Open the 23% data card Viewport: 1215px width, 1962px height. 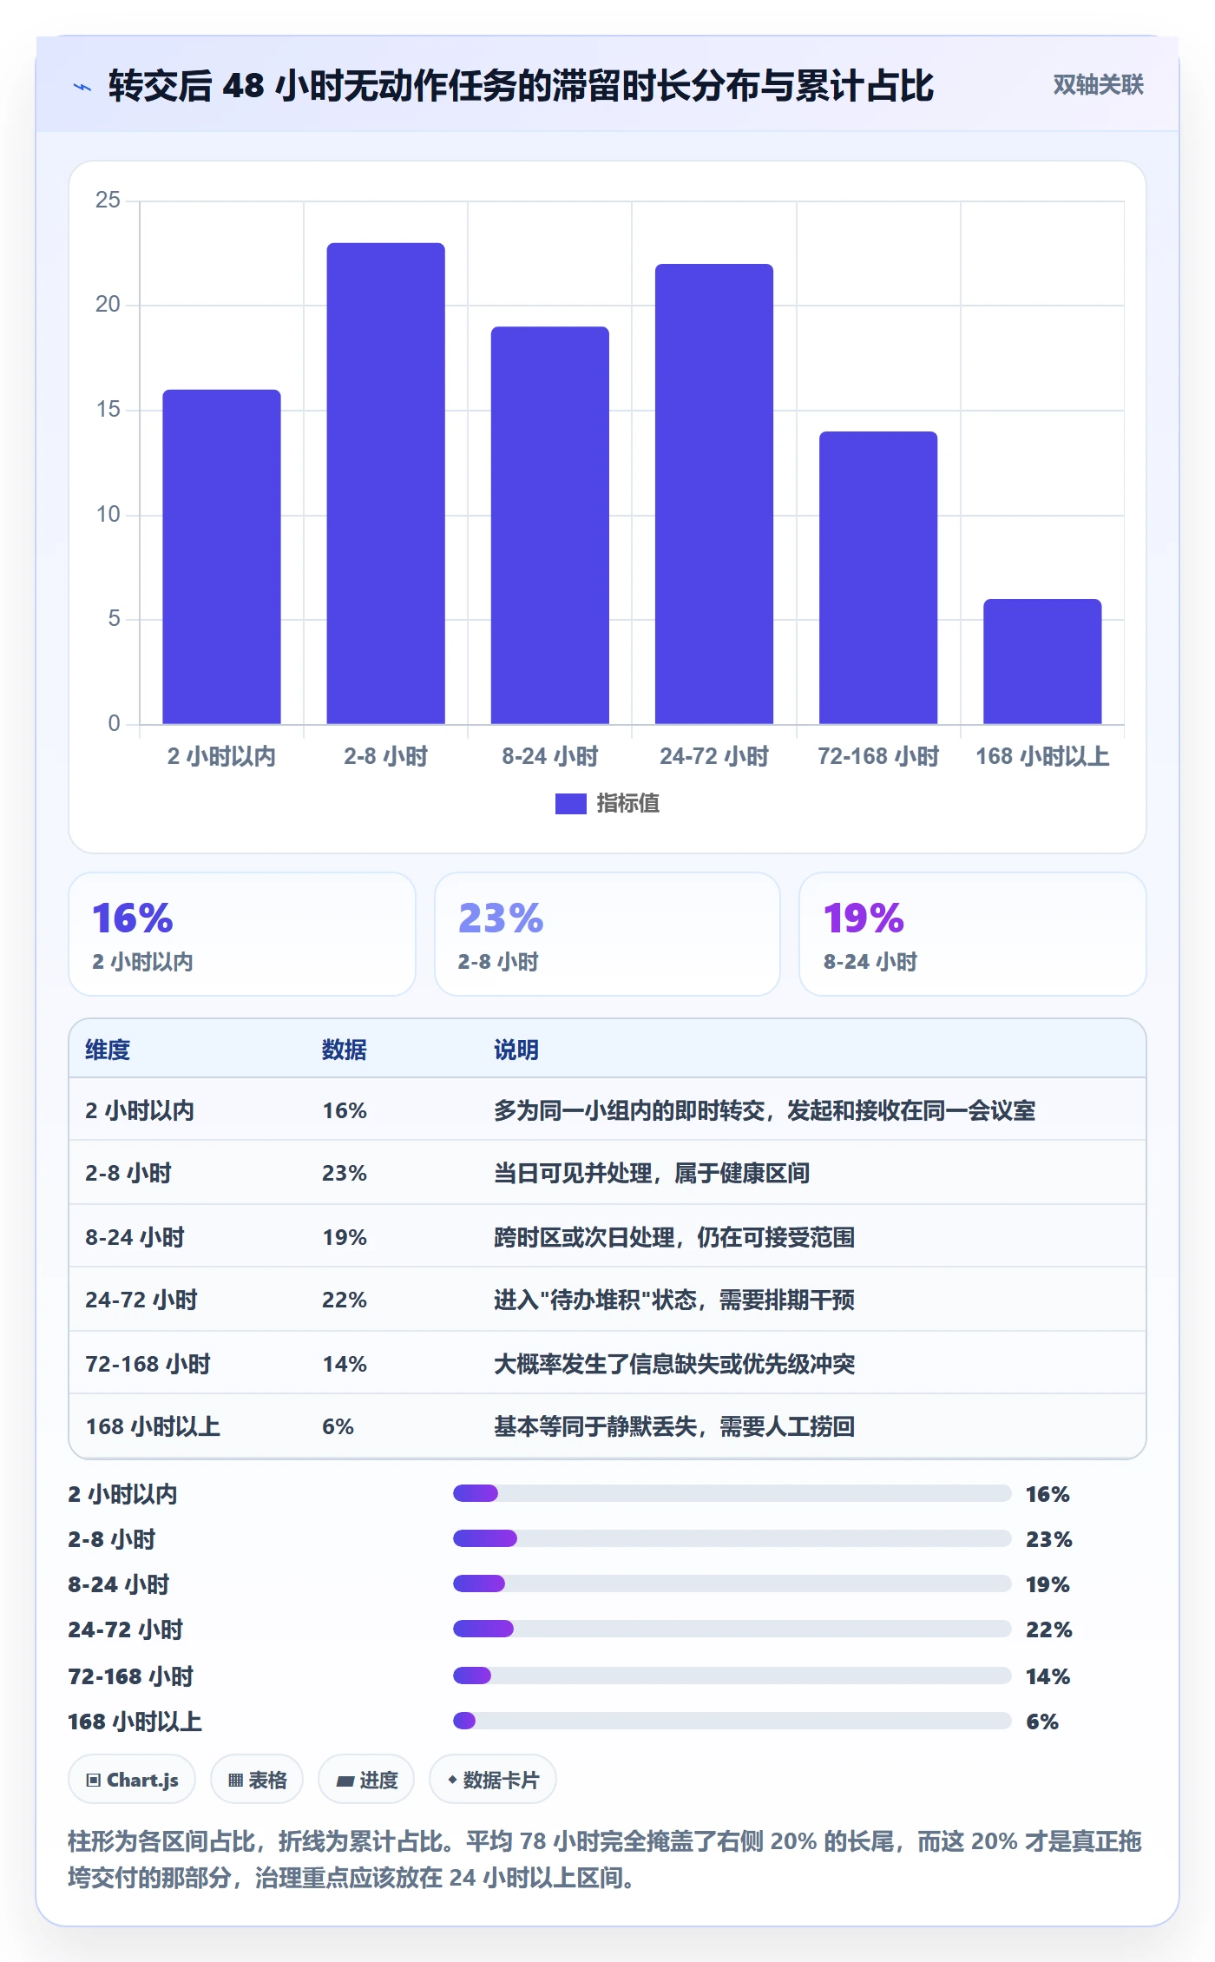pyautogui.click(x=607, y=934)
